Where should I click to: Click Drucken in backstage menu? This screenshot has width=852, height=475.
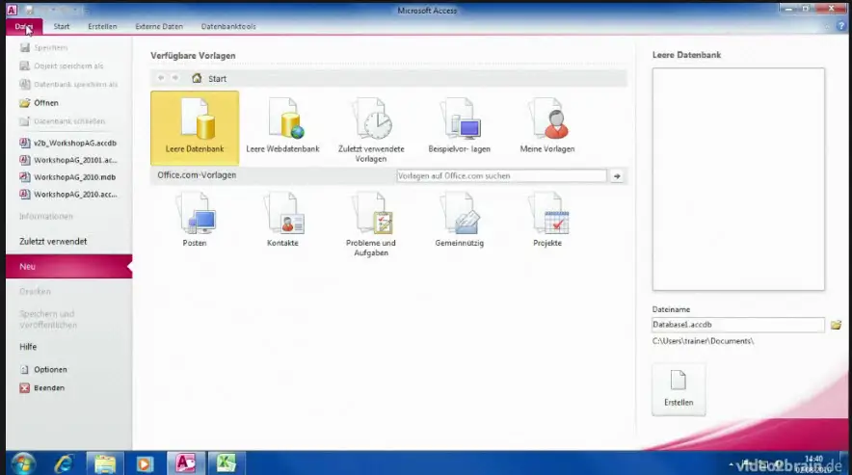pos(36,291)
